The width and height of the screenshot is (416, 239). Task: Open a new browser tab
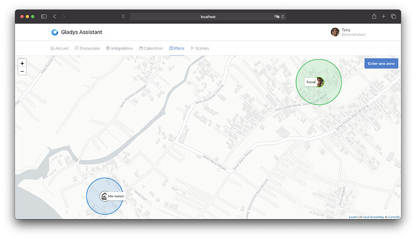pos(383,16)
